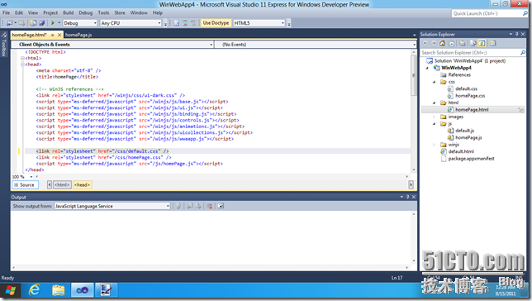
Task: Close the homePage.html editor tab
Action: click(x=59, y=35)
